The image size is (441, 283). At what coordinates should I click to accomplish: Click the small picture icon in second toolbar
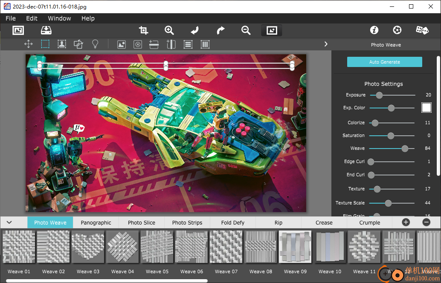(x=122, y=44)
